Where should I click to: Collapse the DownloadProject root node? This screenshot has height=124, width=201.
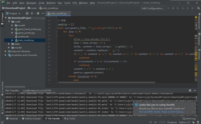pos(6,18)
